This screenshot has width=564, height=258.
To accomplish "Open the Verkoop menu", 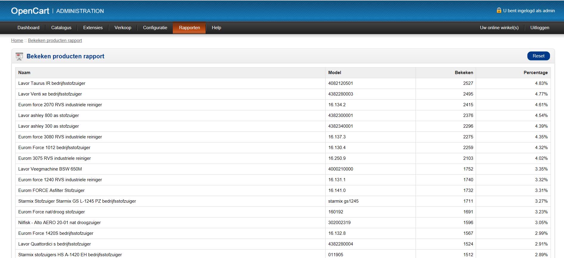I will pyautogui.click(x=123, y=28).
